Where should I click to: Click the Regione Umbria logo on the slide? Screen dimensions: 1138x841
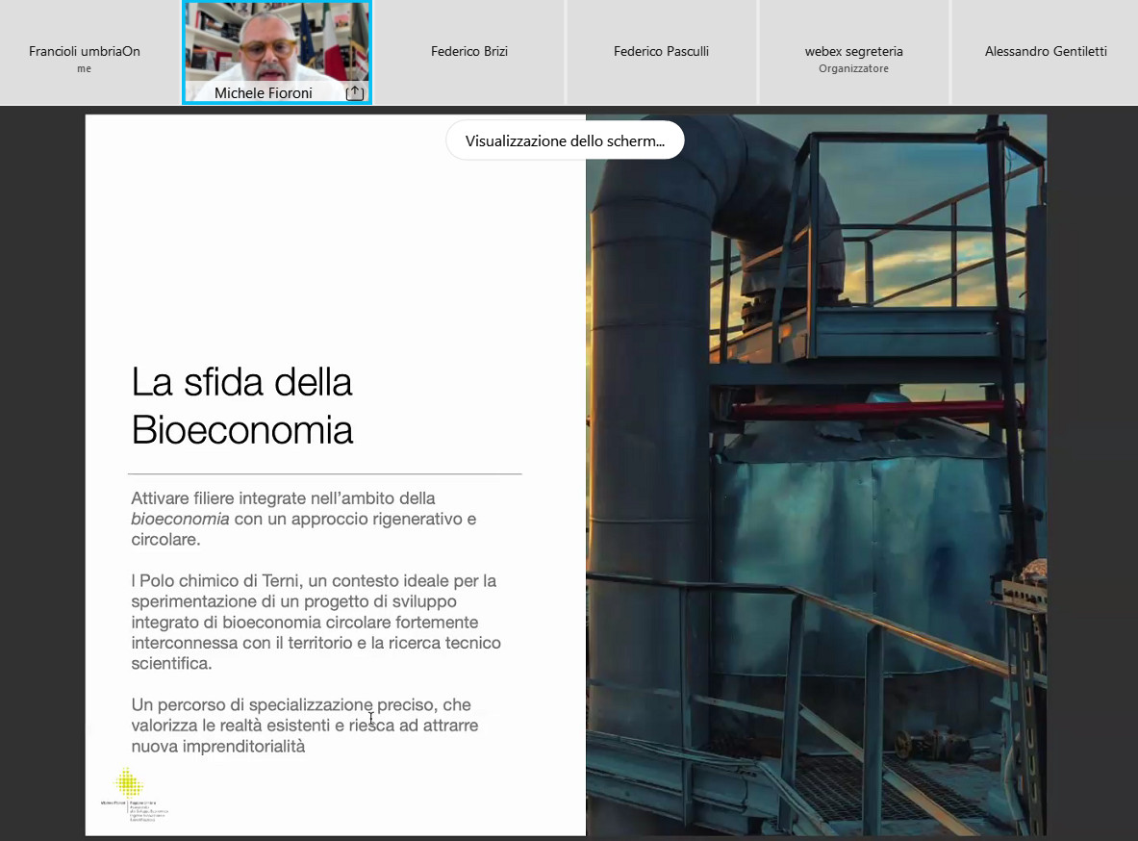135,794
